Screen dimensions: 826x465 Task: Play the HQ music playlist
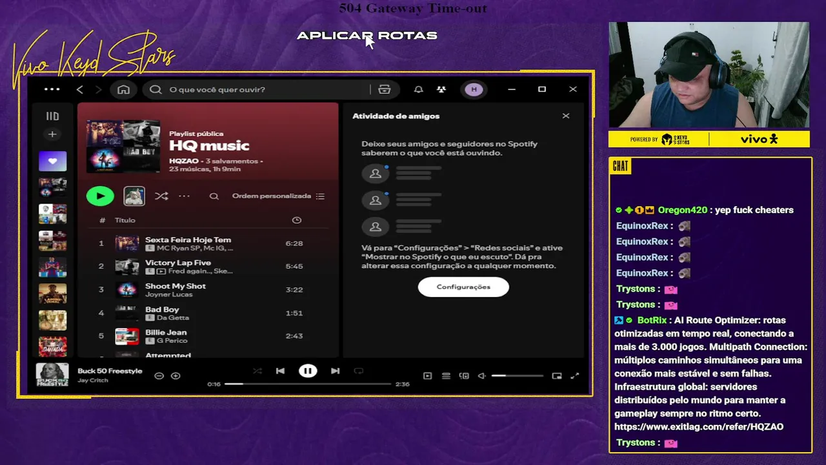(100, 196)
